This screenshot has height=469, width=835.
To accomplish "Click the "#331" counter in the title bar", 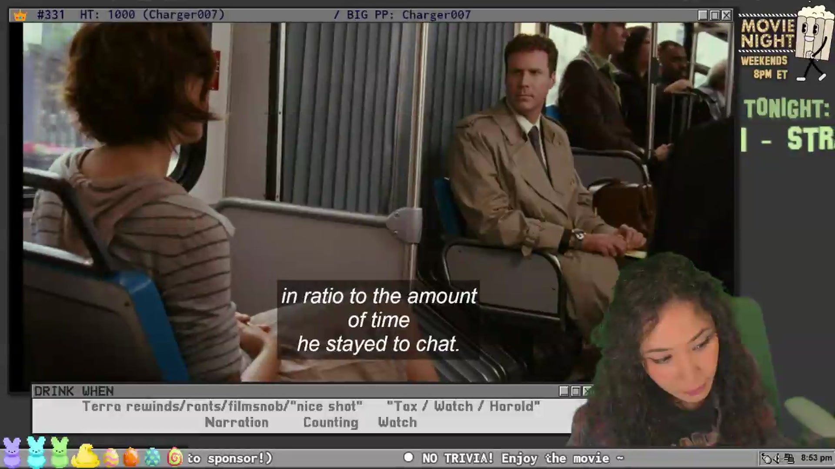I will (x=51, y=15).
